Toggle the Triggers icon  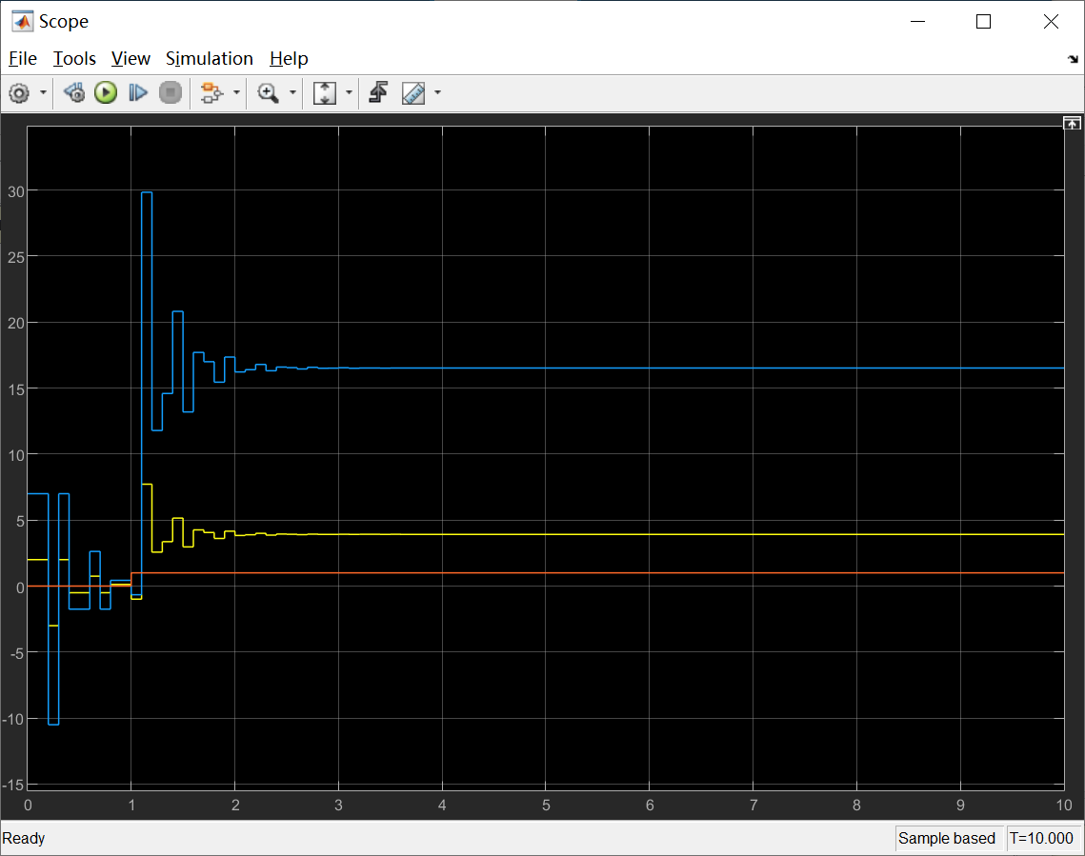coord(378,92)
